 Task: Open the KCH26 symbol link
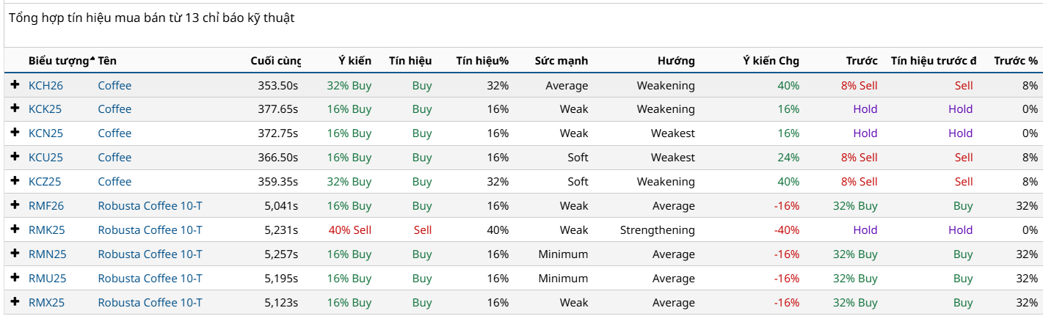[46, 86]
